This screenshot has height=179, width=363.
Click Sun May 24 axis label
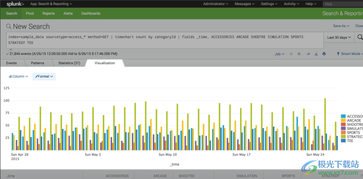point(315,155)
